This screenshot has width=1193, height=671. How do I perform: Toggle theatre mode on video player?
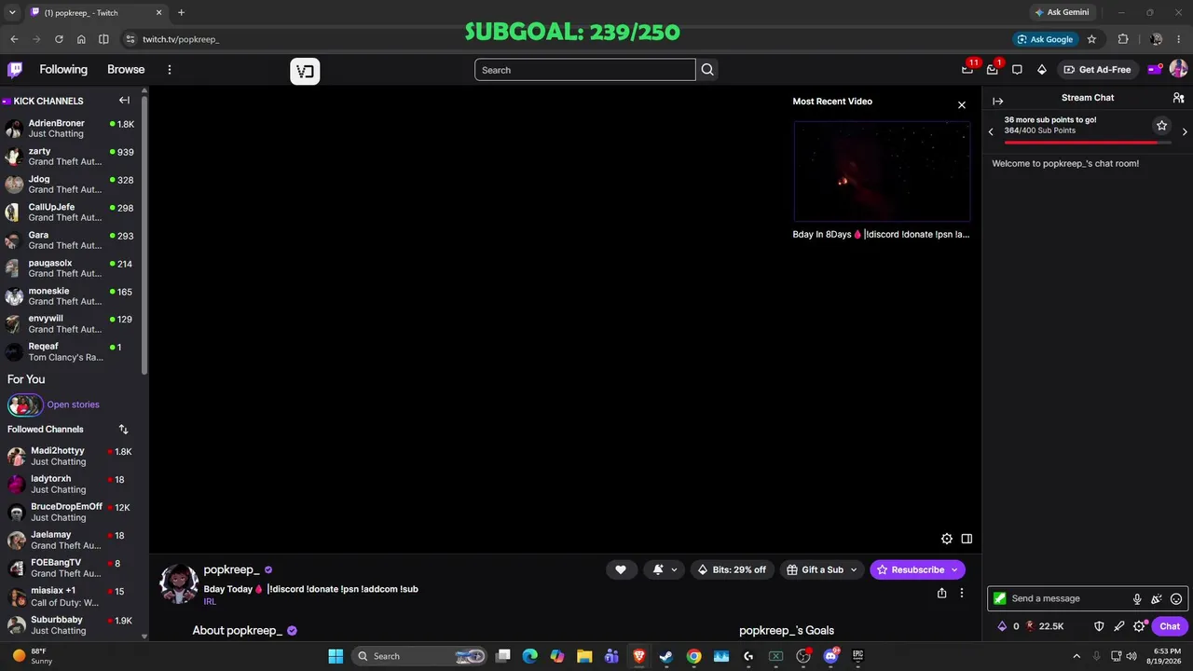967,539
